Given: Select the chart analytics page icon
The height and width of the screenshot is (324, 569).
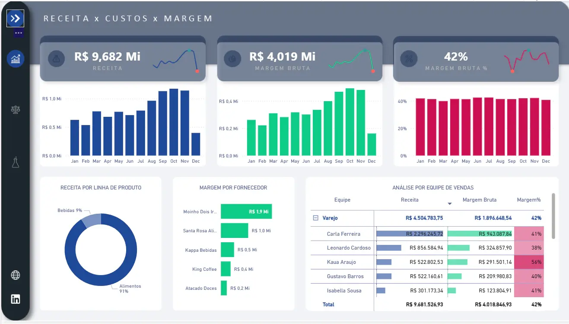Looking at the screenshot, I should [x=16, y=58].
